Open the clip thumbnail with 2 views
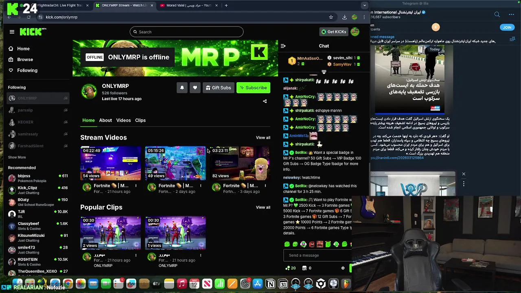The height and width of the screenshot is (293, 521). 110,233
